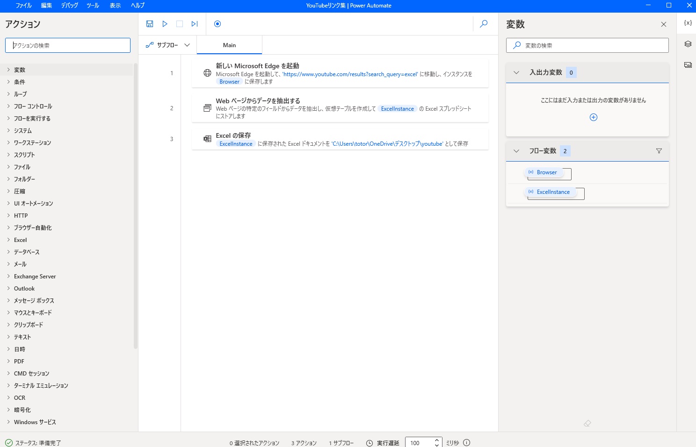Screen dimensions: 696x447
Task: Click the file path in Excel save action
Action: coord(387,144)
